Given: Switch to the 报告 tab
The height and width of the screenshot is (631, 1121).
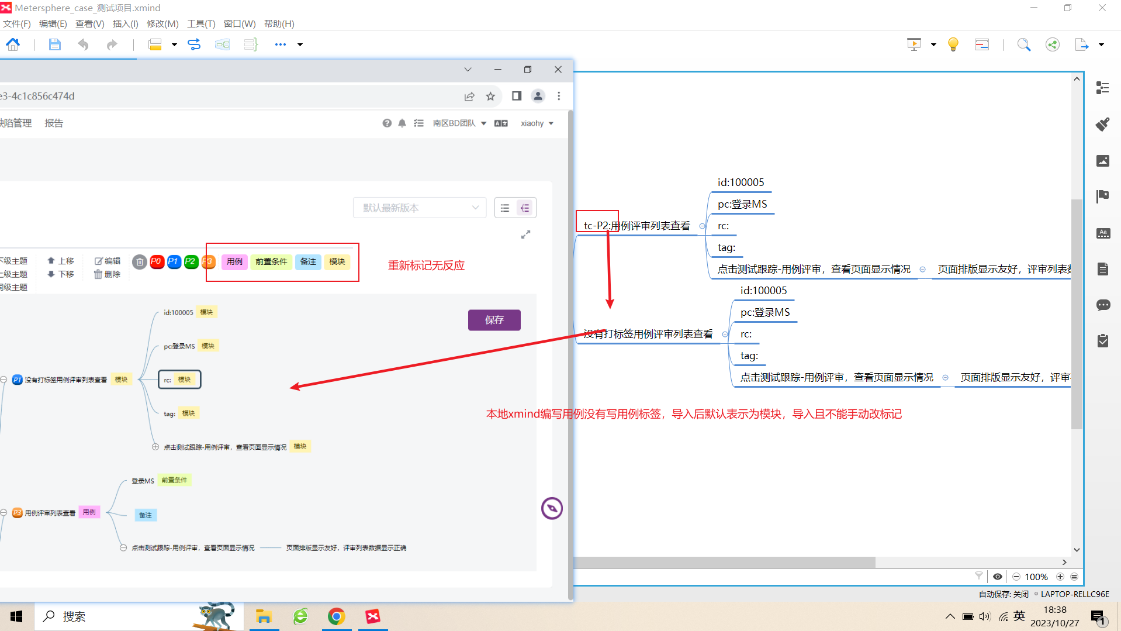Looking at the screenshot, I should (54, 123).
